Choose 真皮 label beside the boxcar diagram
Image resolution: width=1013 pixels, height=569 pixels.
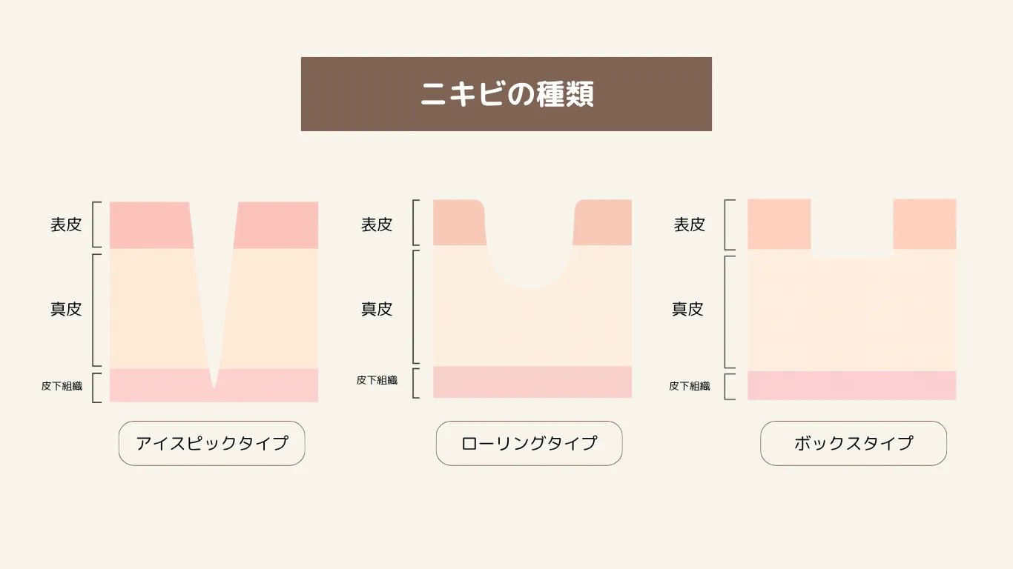[687, 309]
